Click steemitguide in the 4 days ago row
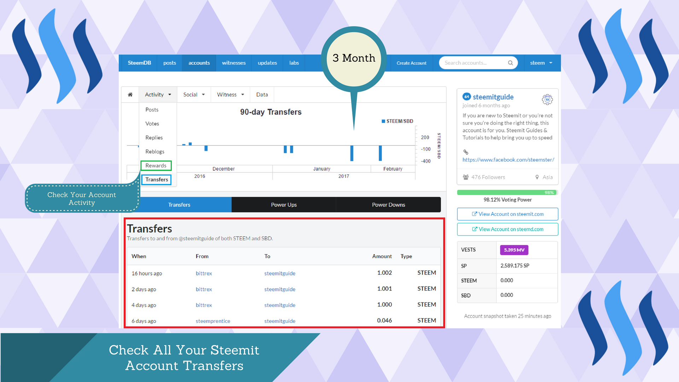The image size is (679, 382). [280, 305]
